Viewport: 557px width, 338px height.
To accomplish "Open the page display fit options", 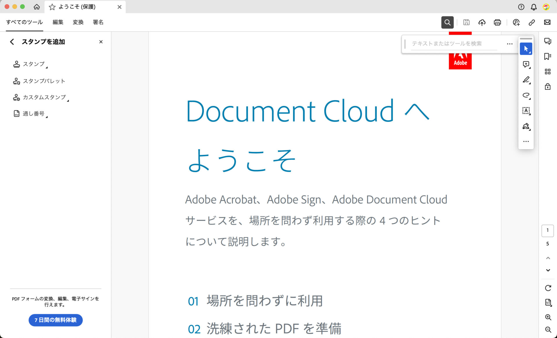I will tap(548, 302).
